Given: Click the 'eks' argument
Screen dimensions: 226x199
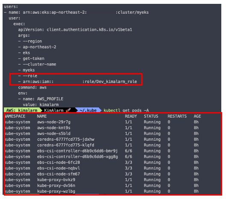Looking at the screenshot, I should click(x=24, y=53).
